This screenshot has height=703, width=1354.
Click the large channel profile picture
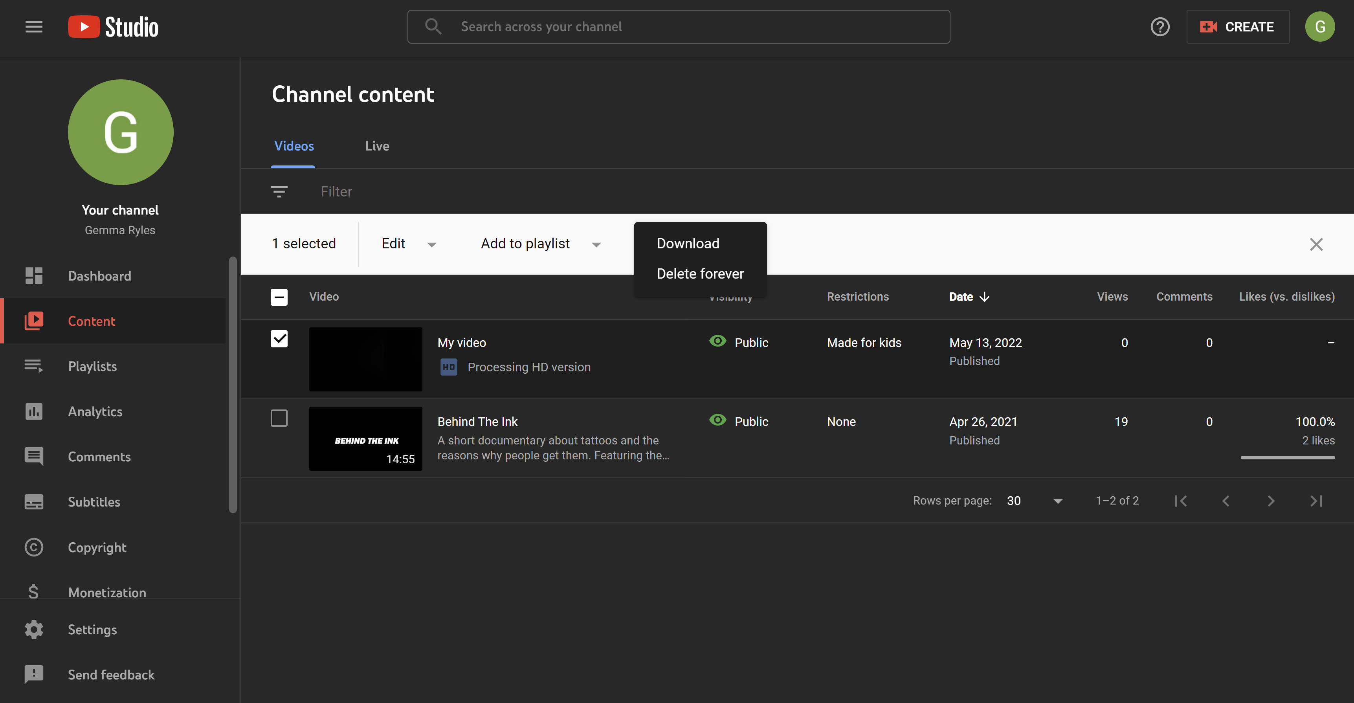pyautogui.click(x=120, y=132)
